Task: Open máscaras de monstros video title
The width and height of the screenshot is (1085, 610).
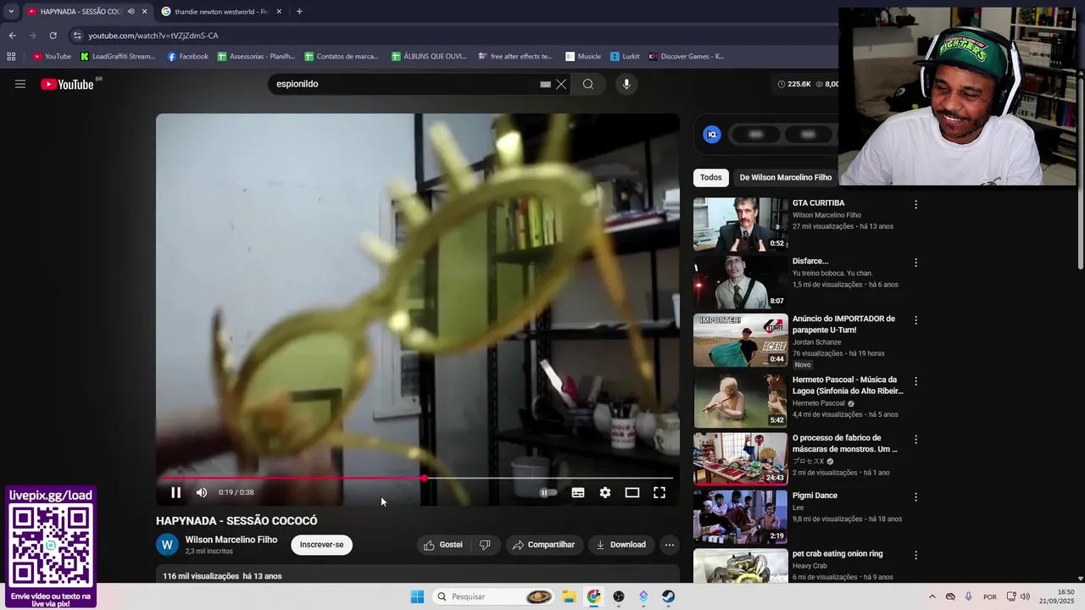Action: 845,443
